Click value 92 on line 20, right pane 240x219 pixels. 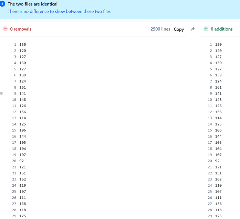pyautogui.click(x=217, y=161)
